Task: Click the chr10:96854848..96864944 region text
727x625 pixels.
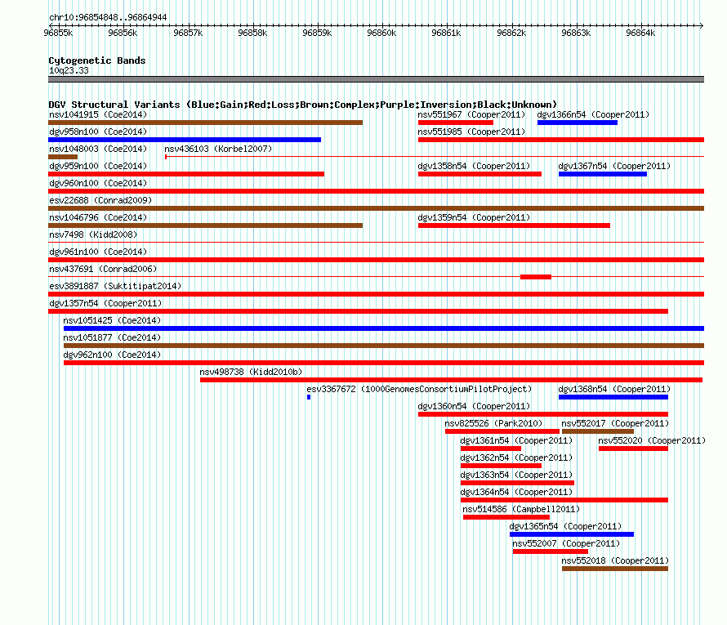Action: coord(108,17)
